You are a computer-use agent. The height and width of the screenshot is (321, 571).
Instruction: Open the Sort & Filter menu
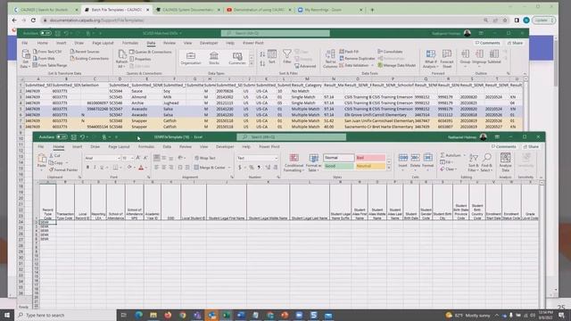click(473, 162)
